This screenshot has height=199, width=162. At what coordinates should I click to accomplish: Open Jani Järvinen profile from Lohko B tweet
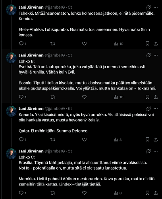click(x=31, y=55)
